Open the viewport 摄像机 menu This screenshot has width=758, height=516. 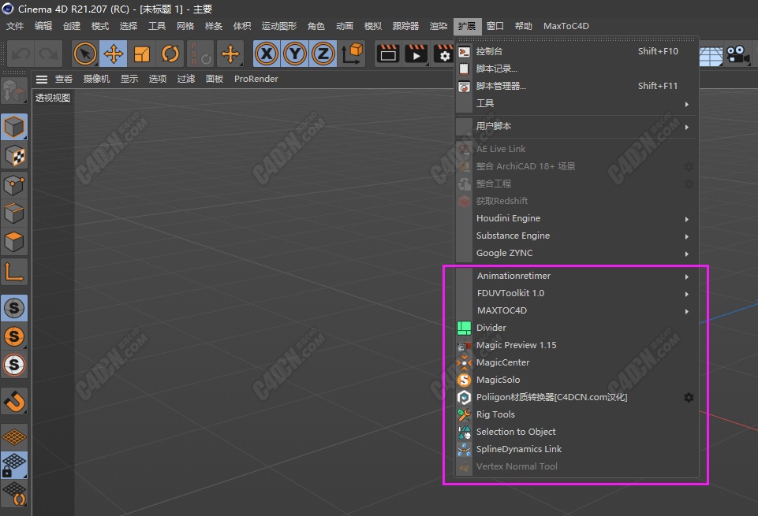96,79
